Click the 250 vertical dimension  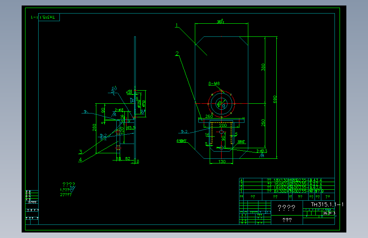pyautogui.click(x=263, y=123)
